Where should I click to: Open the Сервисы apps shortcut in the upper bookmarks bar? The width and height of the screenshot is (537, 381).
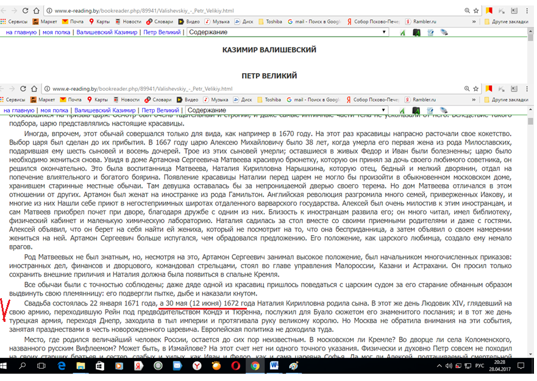14,21
